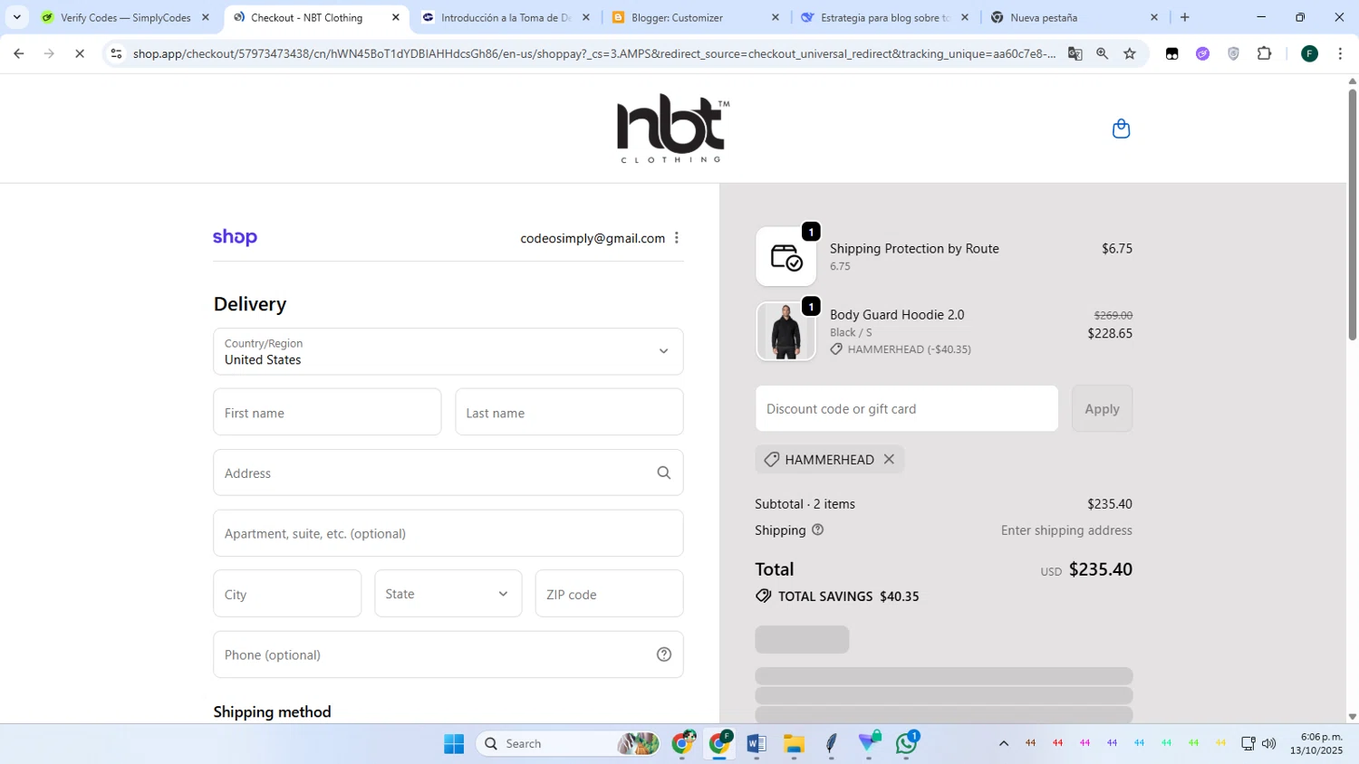
Task: Open WhatsApp from taskbar
Action: [x=907, y=743]
